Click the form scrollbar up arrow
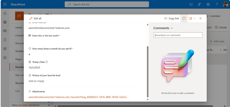This screenshot has width=230, height=107. click(147, 25)
